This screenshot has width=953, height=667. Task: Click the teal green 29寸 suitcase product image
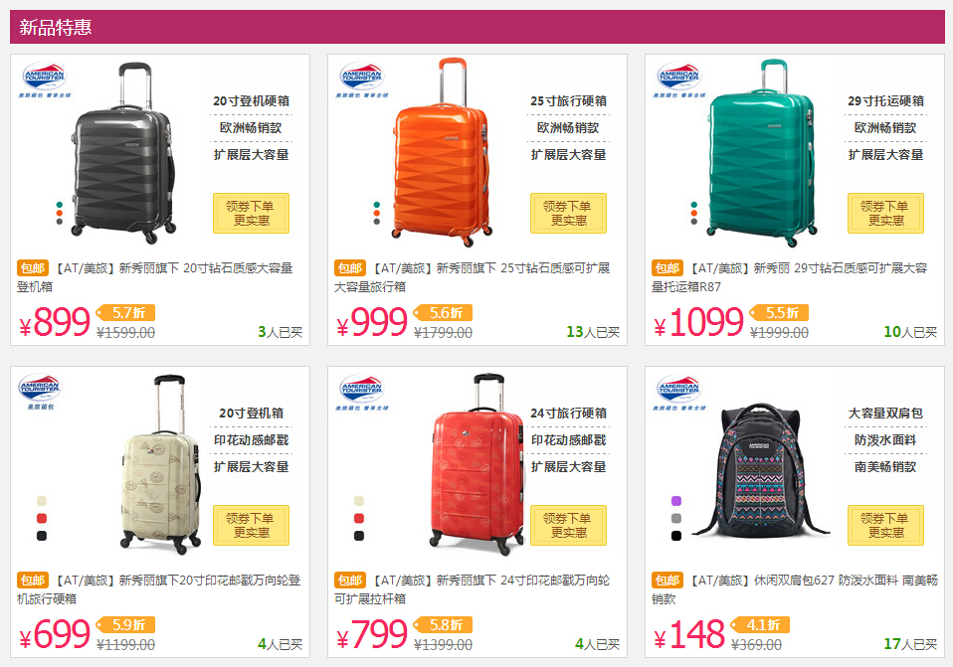coord(761,153)
